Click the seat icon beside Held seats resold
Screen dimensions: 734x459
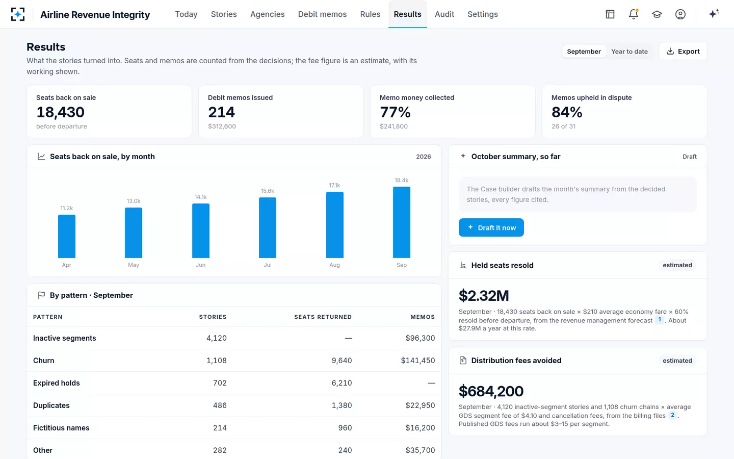tap(463, 265)
